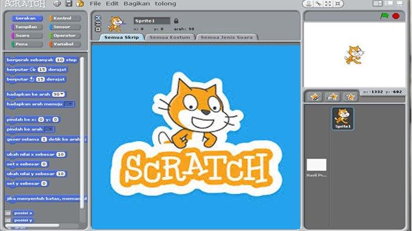Click the cat thumbnail beside sprite name

[115, 24]
